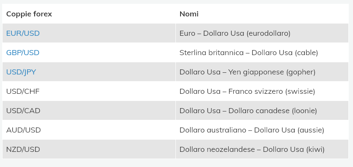Click the word loonie in parentheses

click(304, 111)
